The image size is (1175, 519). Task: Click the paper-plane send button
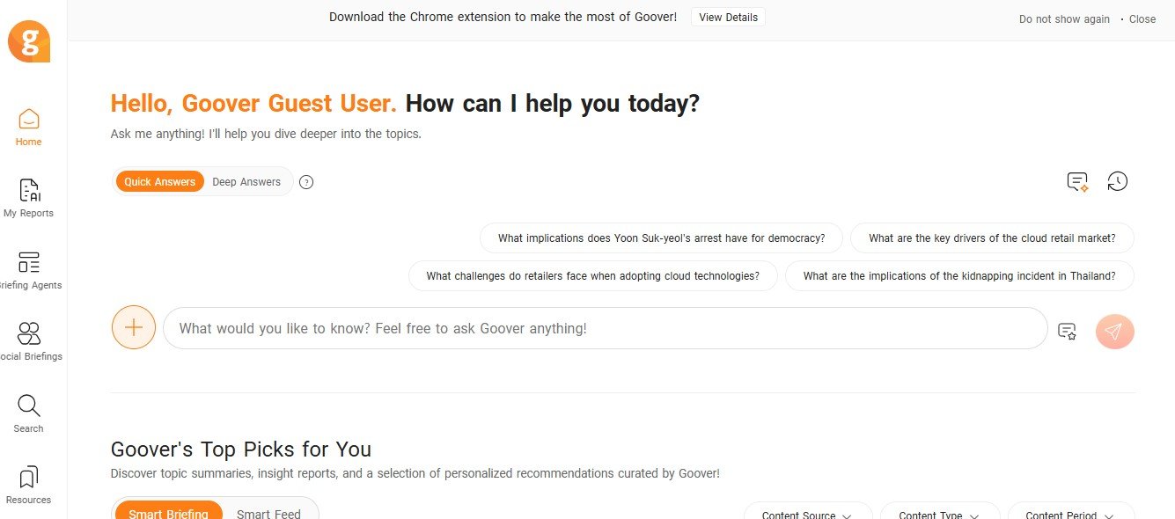coord(1114,331)
